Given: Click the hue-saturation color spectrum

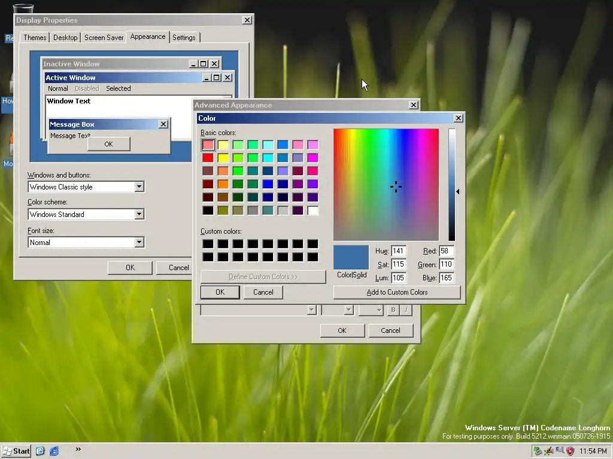Looking at the screenshot, I should click(x=386, y=185).
